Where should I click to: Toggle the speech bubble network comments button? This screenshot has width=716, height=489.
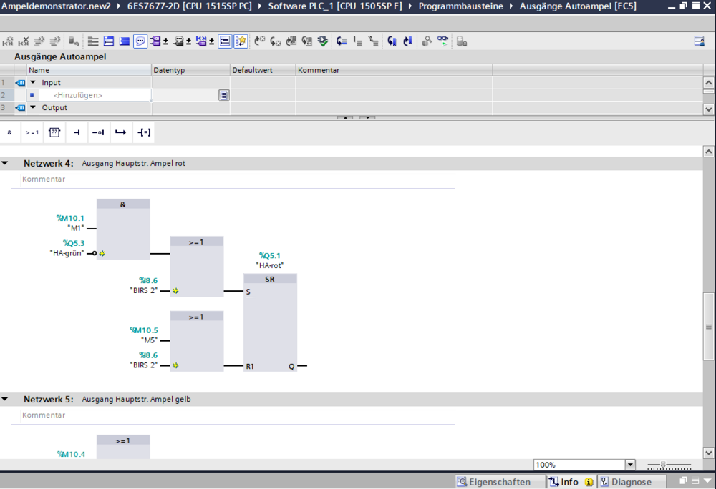[x=140, y=41]
